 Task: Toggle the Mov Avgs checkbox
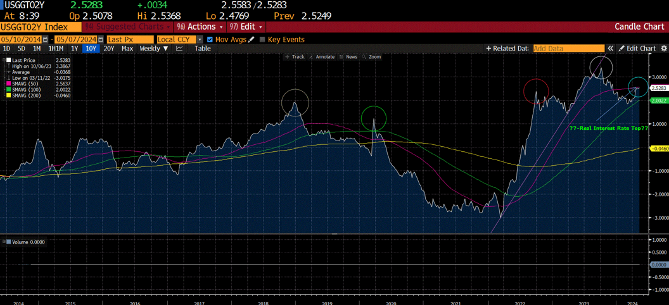210,39
